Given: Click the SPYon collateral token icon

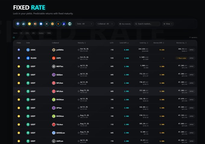Looking at the screenshot, I should (x=54, y=108).
